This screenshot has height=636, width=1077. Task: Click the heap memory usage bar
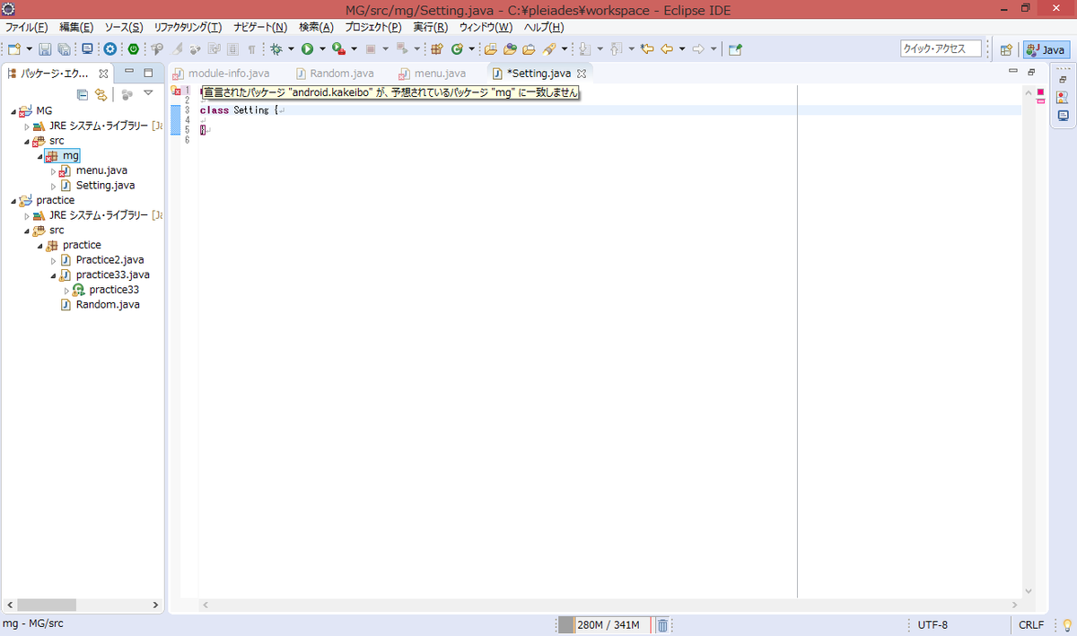606,625
